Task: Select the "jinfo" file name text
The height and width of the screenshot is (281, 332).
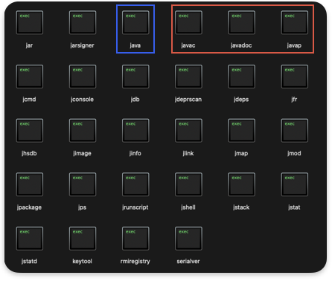Action: [x=135, y=153]
